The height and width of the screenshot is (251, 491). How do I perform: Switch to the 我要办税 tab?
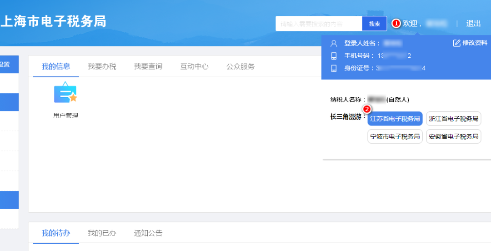tap(102, 66)
